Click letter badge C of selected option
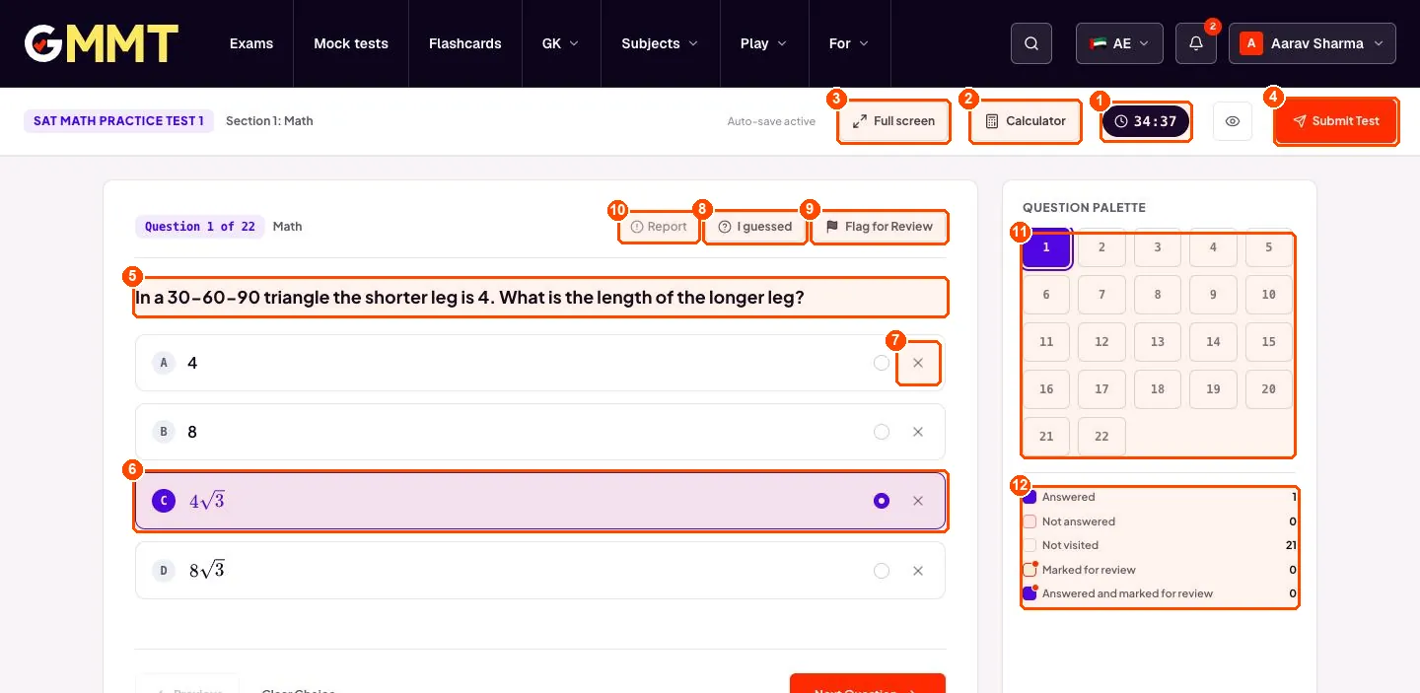The width and height of the screenshot is (1420, 693). pos(164,501)
